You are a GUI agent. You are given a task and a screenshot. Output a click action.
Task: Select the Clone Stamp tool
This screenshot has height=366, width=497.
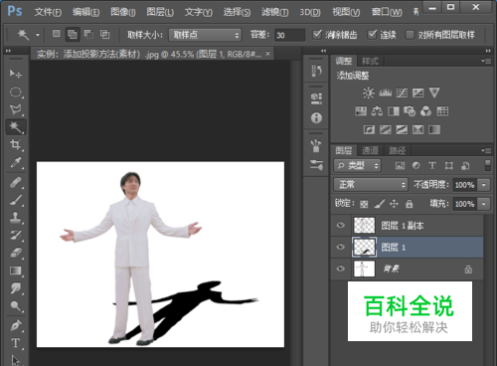pyautogui.click(x=15, y=218)
